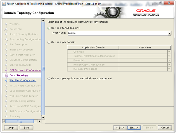This screenshot has width=176, height=133.
Task: Select One host for all domains option
Action: pos(49,28)
